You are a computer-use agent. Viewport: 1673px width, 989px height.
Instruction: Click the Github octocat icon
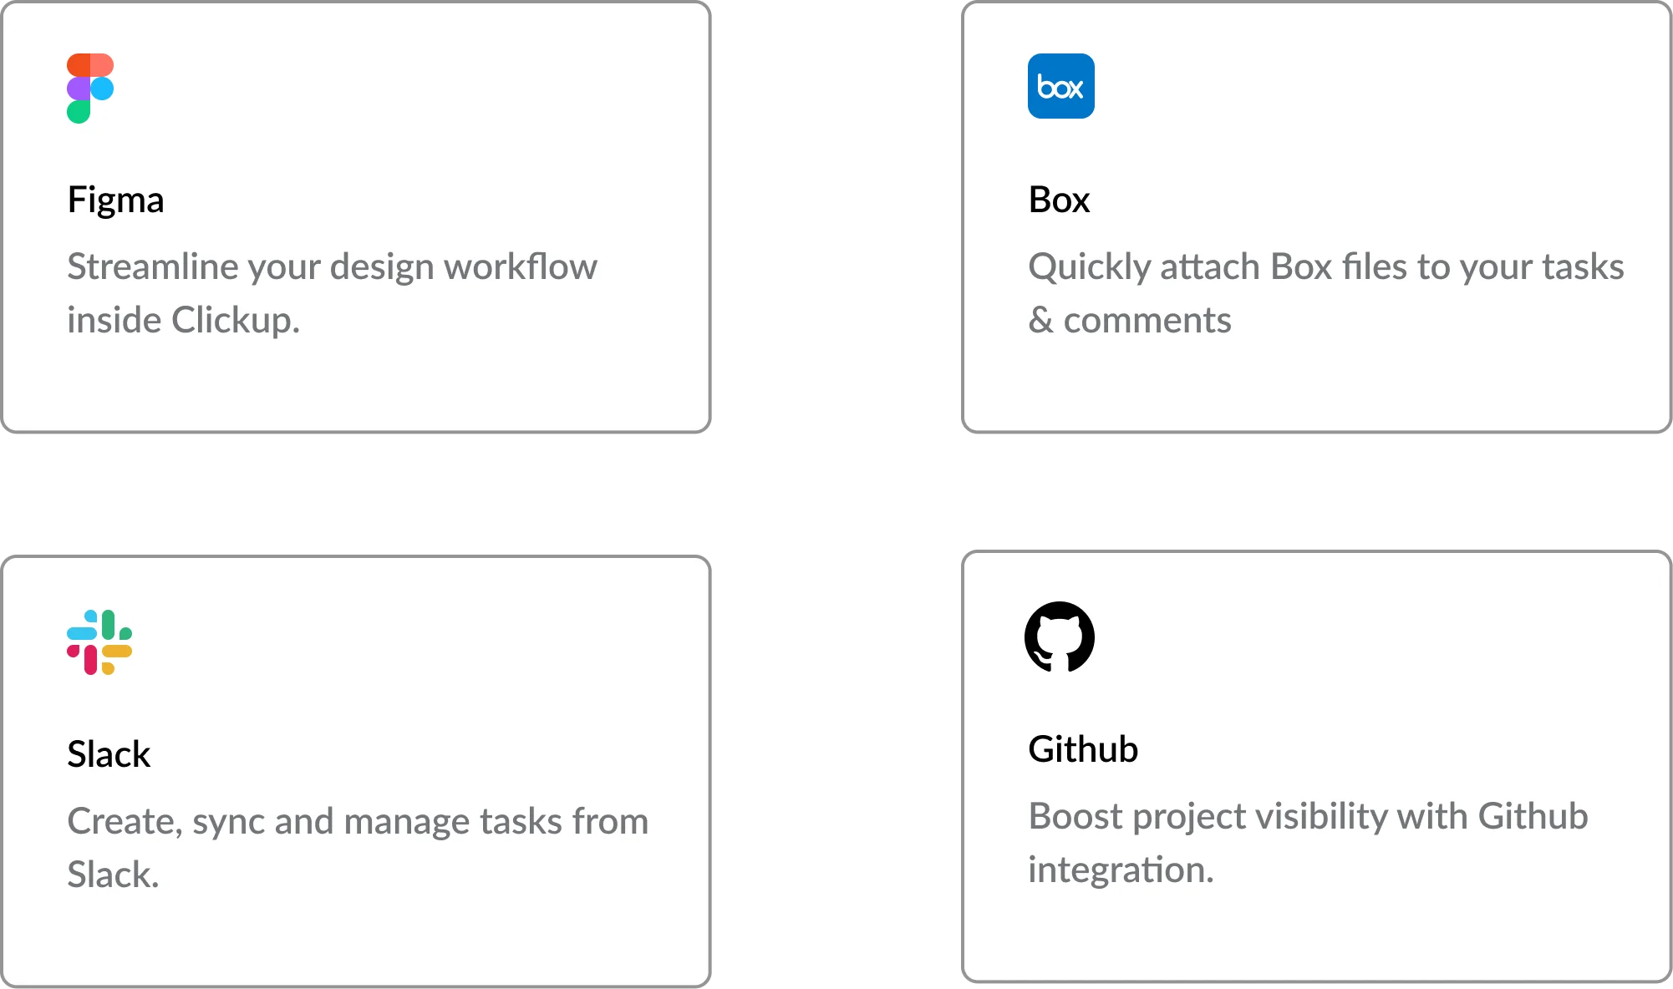pyautogui.click(x=1060, y=636)
